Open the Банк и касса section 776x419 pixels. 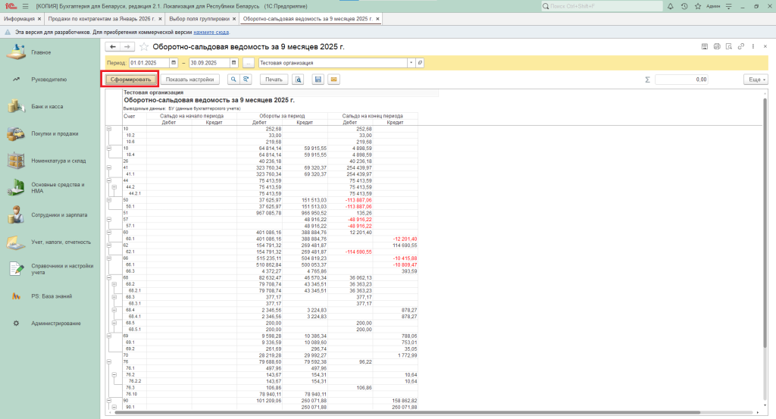[x=47, y=107]
